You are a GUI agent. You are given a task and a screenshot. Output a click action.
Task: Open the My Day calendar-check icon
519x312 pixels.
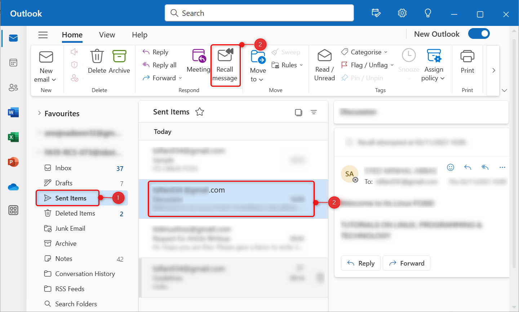376,13
